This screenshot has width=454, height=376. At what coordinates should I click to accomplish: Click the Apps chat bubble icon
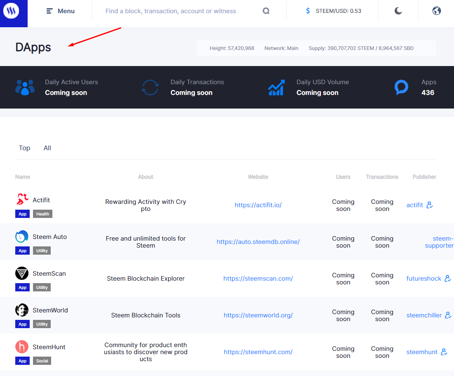click(401, 87)
